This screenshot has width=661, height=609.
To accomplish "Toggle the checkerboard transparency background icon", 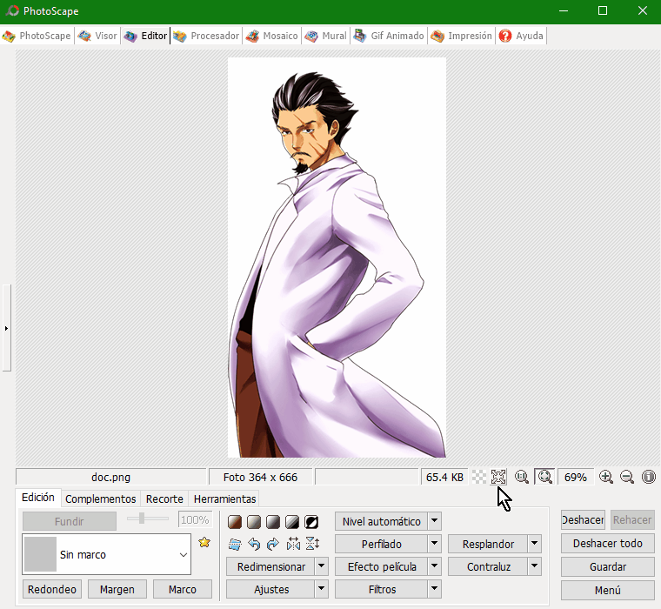I will point(479,477).
